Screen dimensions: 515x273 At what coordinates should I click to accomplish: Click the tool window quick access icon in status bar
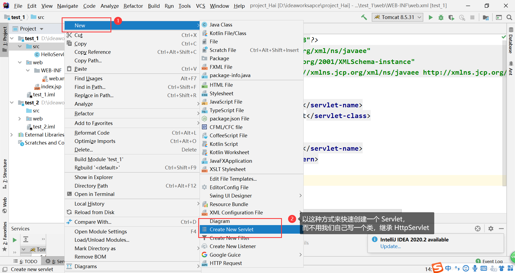coord(5,269)
